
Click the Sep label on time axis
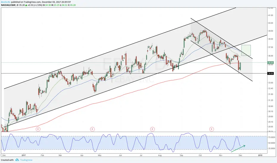click(x=181, y=155)
